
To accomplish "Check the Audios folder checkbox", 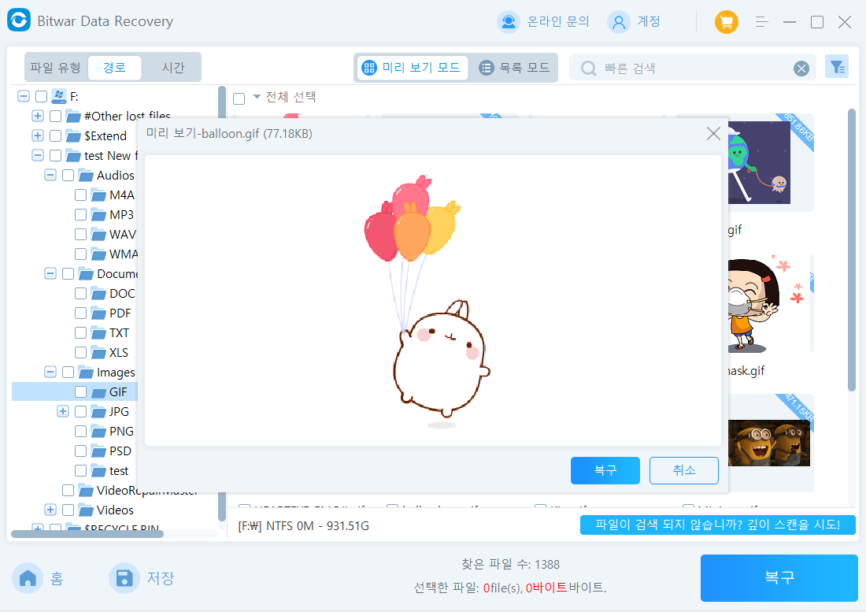I will coord(68,175).
